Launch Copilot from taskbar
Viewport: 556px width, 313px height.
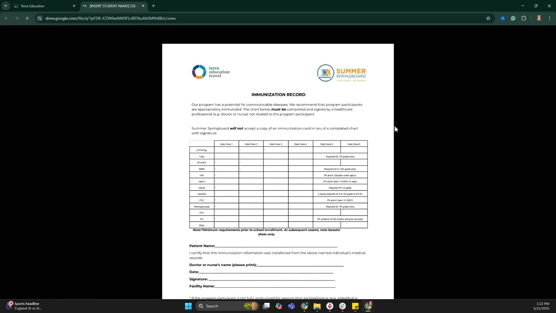pos(279,306)
